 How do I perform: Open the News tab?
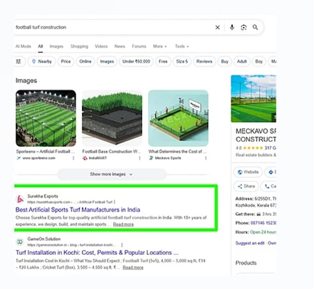coord(120,46)
